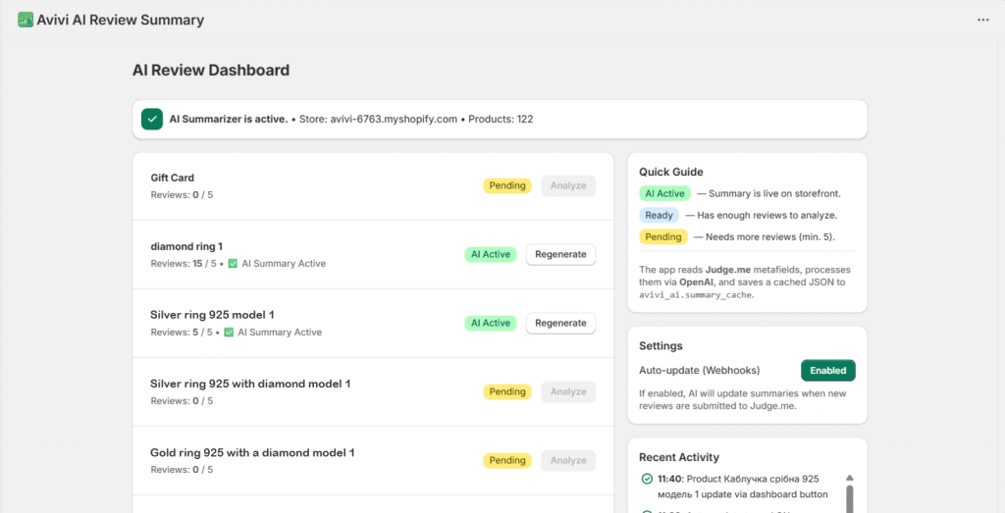This screenshot has width=1005, height=513.
Task: Click the AI Review Dashboard heading
Action: coord(211,71)
